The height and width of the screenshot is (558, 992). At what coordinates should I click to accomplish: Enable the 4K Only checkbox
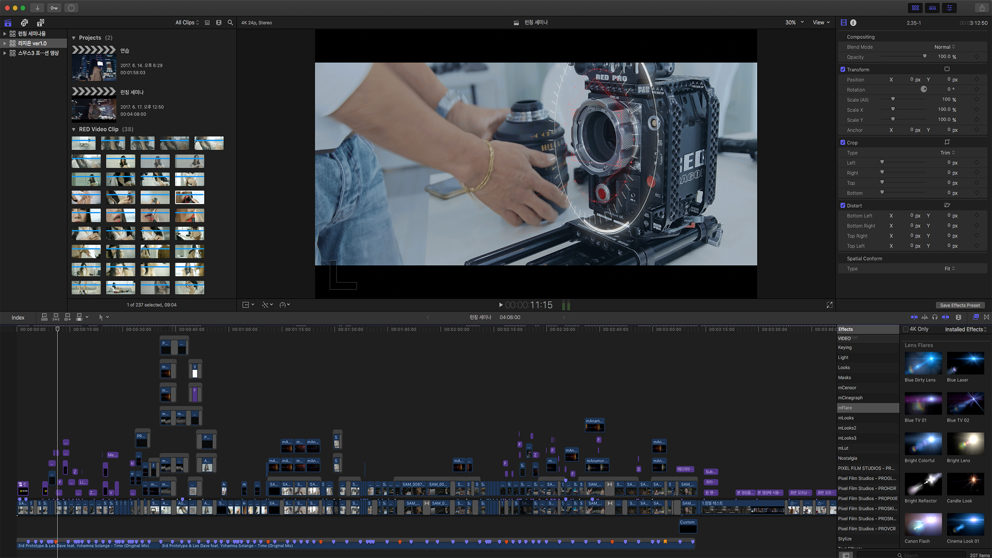pos(906,329)
